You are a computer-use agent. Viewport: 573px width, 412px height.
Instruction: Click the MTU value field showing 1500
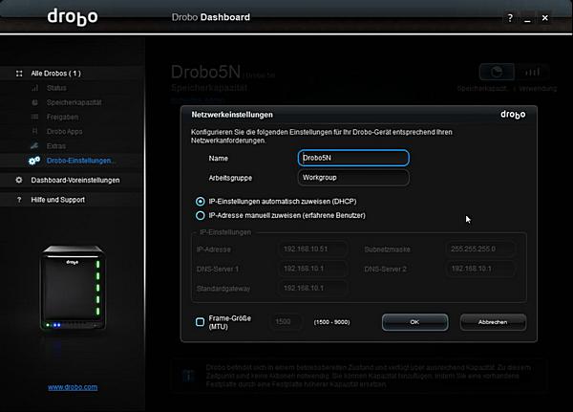[286, 322]
